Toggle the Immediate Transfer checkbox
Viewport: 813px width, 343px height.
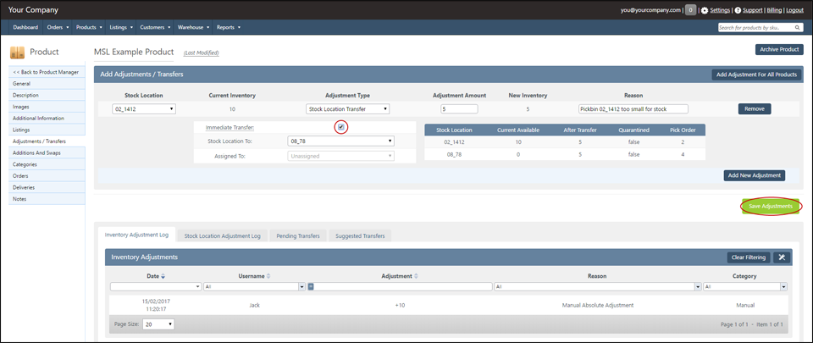(x=341, y=127)
